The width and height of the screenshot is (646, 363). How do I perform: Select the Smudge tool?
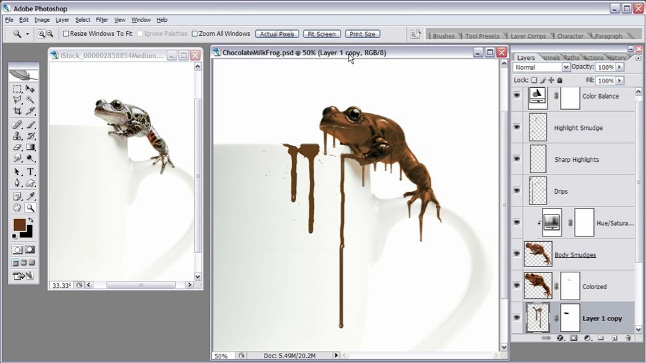click(x=17, y=158)
